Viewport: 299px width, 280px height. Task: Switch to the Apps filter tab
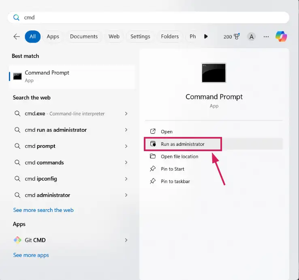(53, 36)
